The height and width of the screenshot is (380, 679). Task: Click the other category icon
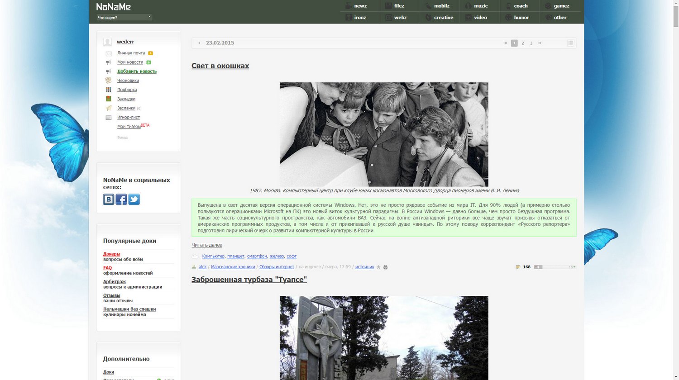point(548,18)
